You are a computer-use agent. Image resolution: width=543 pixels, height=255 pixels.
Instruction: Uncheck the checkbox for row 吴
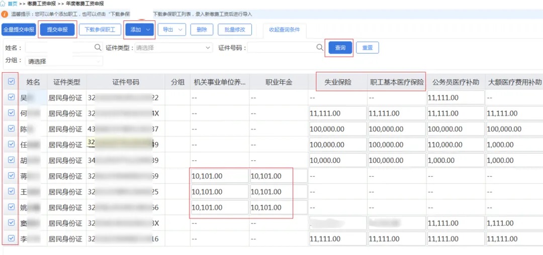point(12,98)
